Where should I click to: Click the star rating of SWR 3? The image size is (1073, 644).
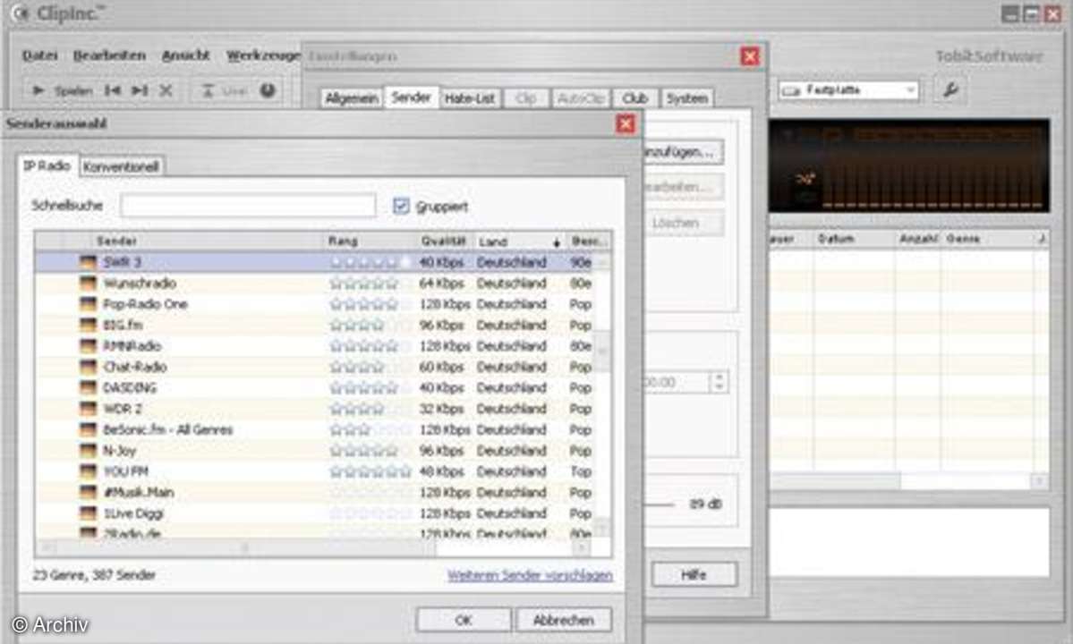[370, 262]
